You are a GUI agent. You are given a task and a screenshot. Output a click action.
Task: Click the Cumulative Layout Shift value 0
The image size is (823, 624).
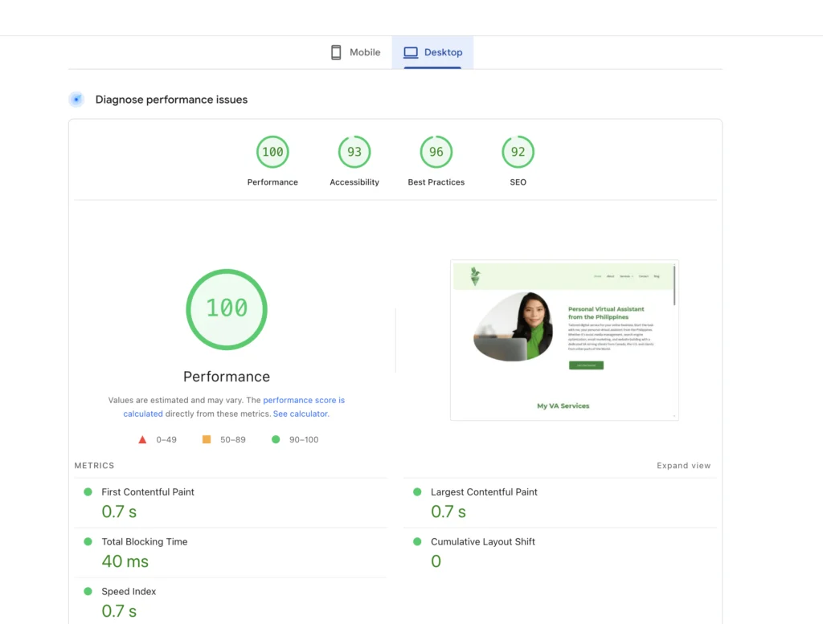(436, 561)
